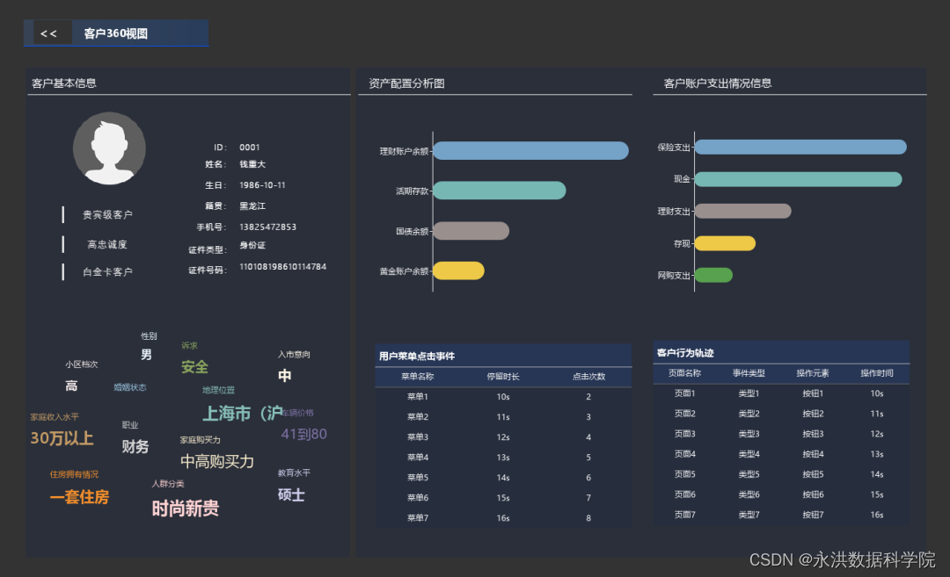
Task: Select the 客户行为轨迹 table title
Action: pyautogui.click(x=685, y=353)
